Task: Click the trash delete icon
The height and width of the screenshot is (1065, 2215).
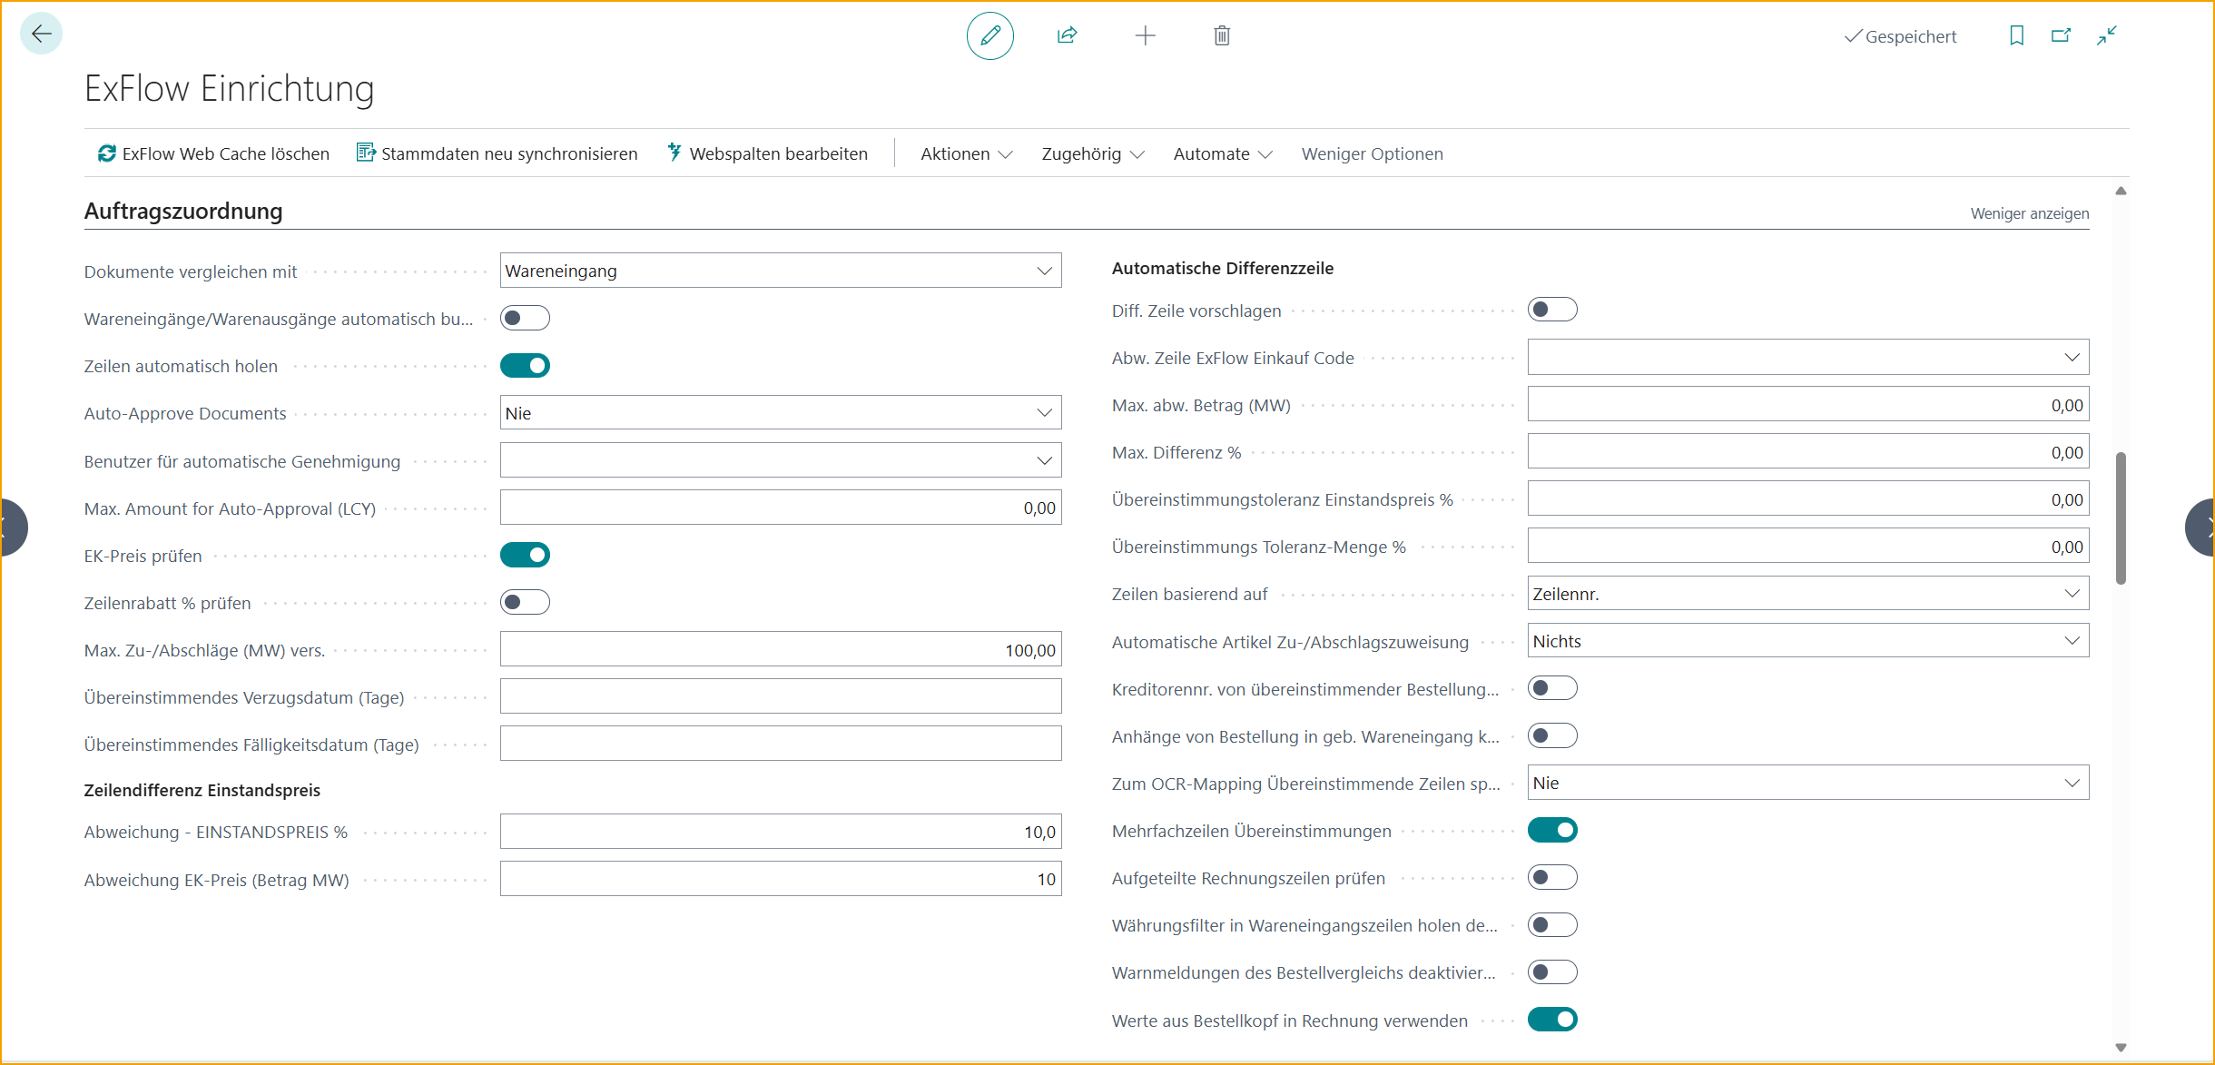Action: point(1222,35)
